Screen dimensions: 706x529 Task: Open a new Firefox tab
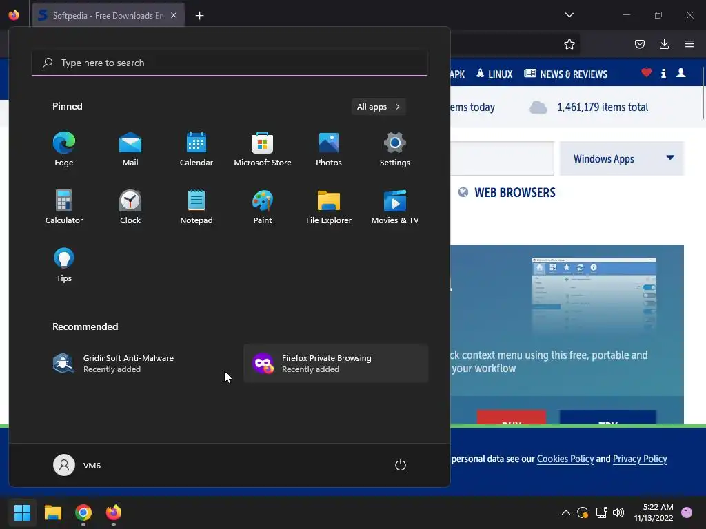pyautogui.click(x=199, y=16)
